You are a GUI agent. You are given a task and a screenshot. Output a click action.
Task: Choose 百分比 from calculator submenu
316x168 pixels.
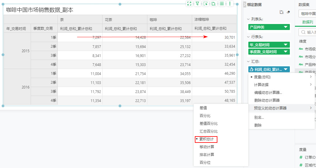click(205, 115)
